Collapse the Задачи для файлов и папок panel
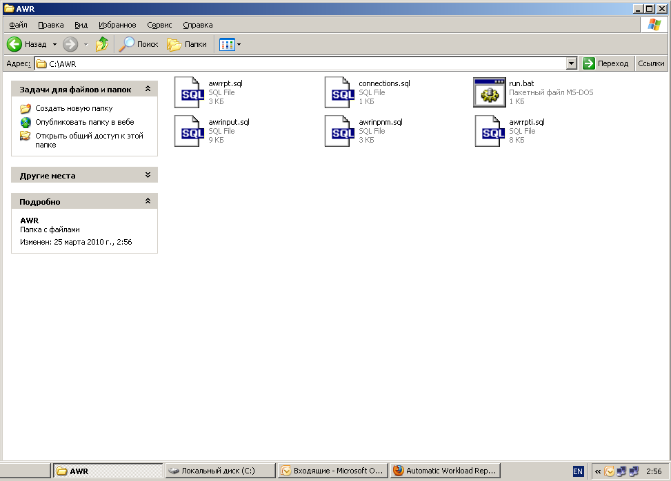Image resolution: width=671 pixels, height=481 pixels. pyautogui.click(x=148, y=90)
